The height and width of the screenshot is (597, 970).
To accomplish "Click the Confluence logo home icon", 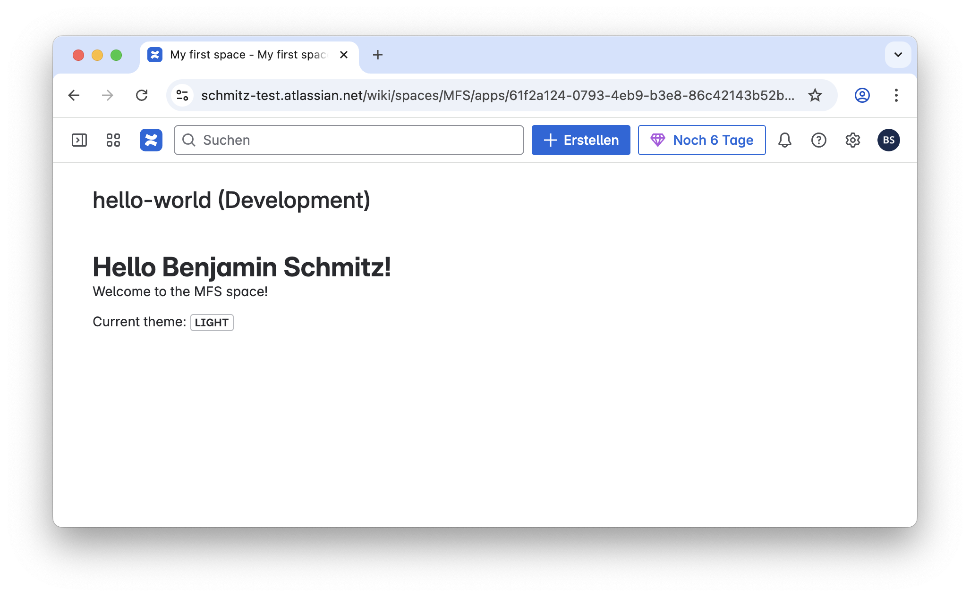I will (151, 140).
